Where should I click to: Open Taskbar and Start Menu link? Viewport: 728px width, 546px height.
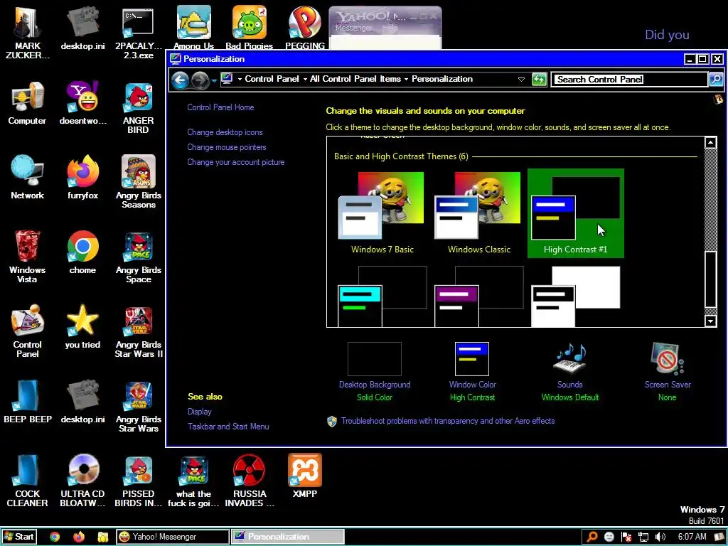228,427
